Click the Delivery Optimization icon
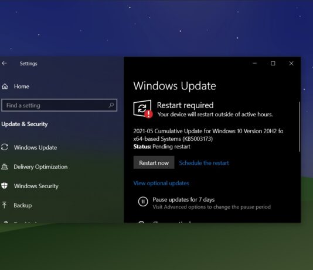 [5, 167]
